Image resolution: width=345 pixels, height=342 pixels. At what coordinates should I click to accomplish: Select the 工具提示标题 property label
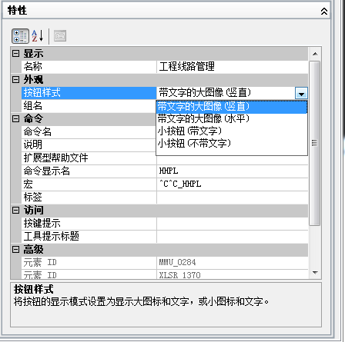click(x=89, y=237)
